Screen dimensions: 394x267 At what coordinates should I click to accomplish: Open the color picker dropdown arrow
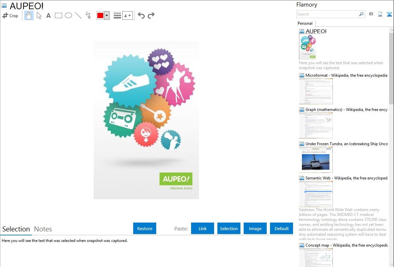[x=107, y=15]
